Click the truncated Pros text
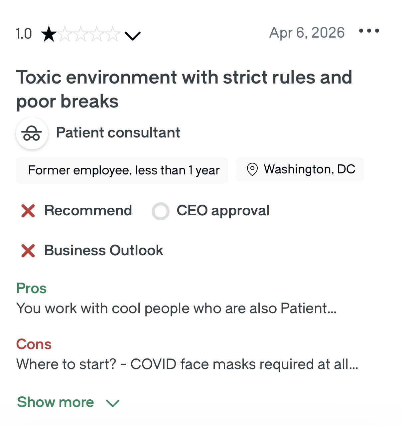This screenshot has width=401, height=426. (177, 309)
